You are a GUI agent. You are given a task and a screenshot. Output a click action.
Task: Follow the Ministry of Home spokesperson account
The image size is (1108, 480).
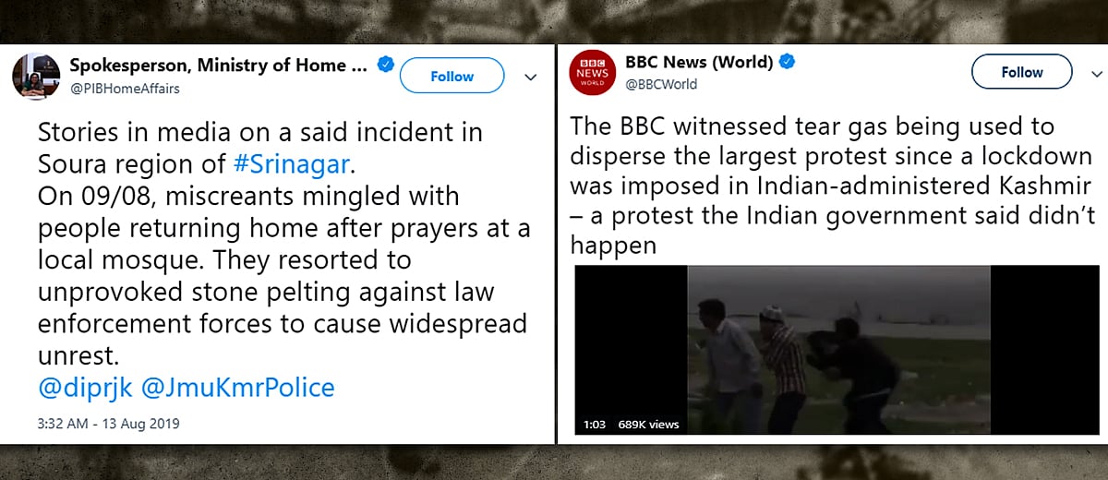point(452,76)
